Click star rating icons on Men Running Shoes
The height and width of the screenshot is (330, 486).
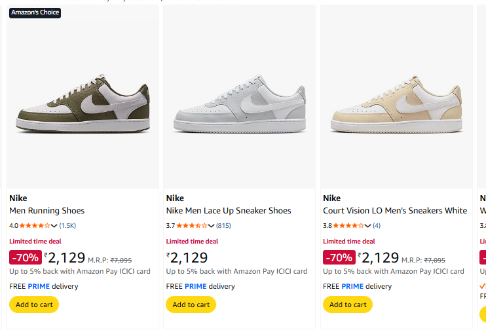(34, 226)
